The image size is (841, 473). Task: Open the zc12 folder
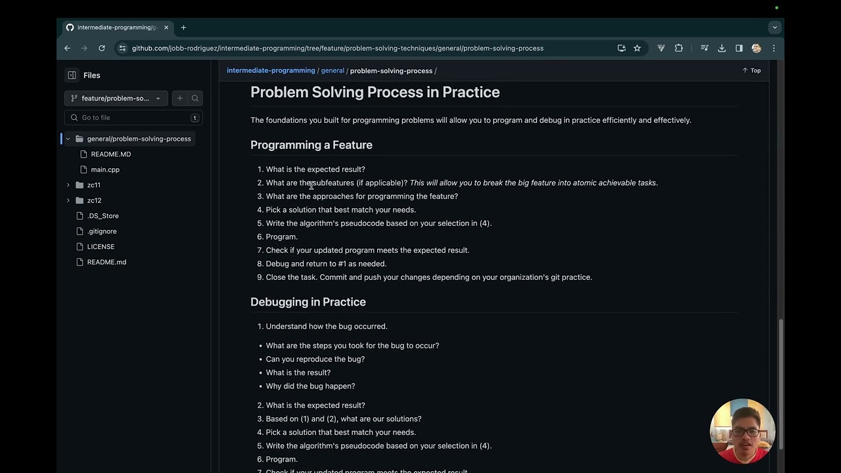click(94, 200)
